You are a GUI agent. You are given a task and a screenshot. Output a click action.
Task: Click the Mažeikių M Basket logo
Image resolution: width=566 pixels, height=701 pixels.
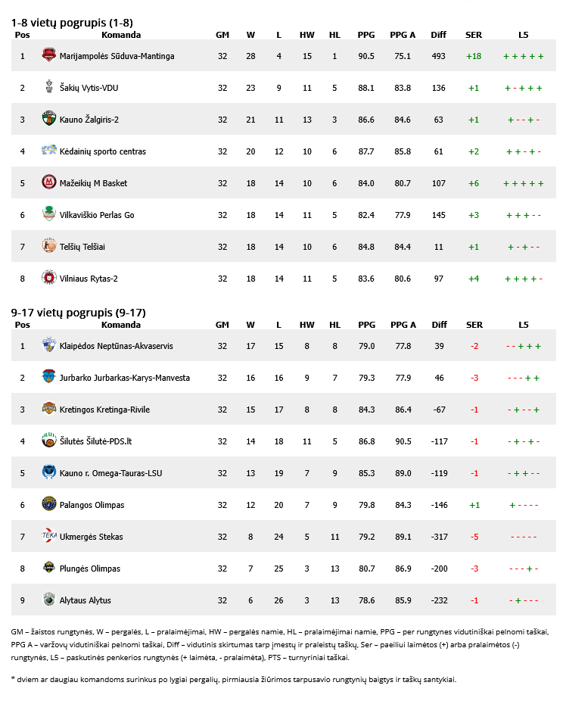49,183
